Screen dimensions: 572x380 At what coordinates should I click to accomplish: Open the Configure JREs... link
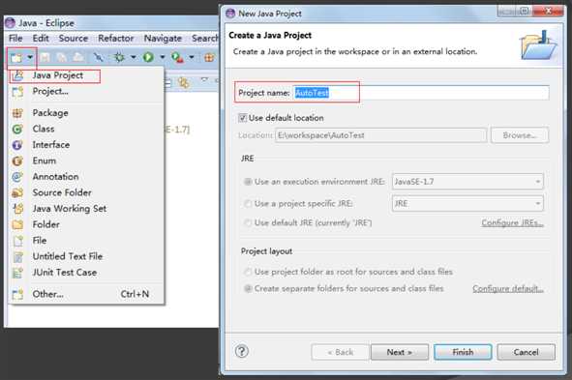pos(513,222)
